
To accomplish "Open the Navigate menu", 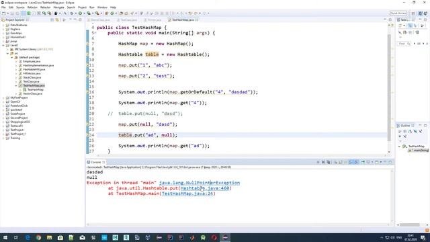I will click(58, 7).
